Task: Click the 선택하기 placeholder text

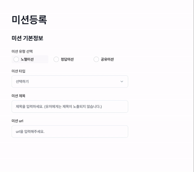Action: (22, 81)
